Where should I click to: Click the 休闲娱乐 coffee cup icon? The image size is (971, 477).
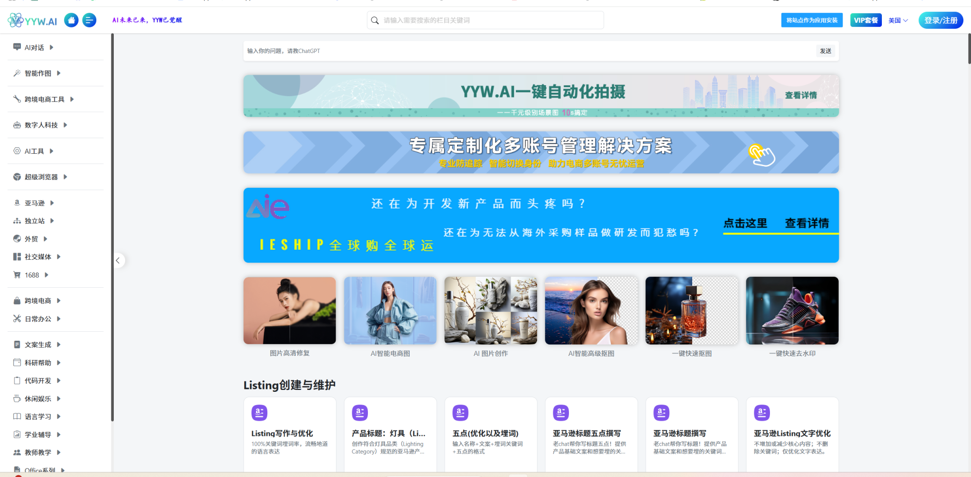(17, 398)
